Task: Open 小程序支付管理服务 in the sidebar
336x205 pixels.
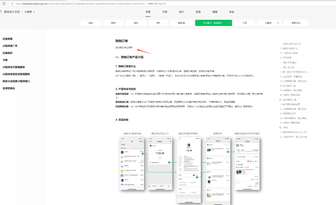Action: [x=14, y=67]
